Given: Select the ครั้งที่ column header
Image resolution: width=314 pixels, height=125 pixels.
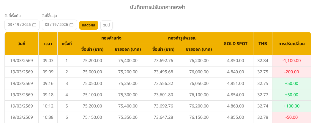Looking at the screenshot, I should (x=67, y=44).
